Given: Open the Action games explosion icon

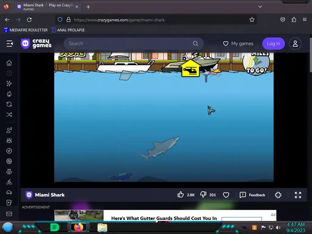Looking at the screenshot, I should click(x=9, y=140).
